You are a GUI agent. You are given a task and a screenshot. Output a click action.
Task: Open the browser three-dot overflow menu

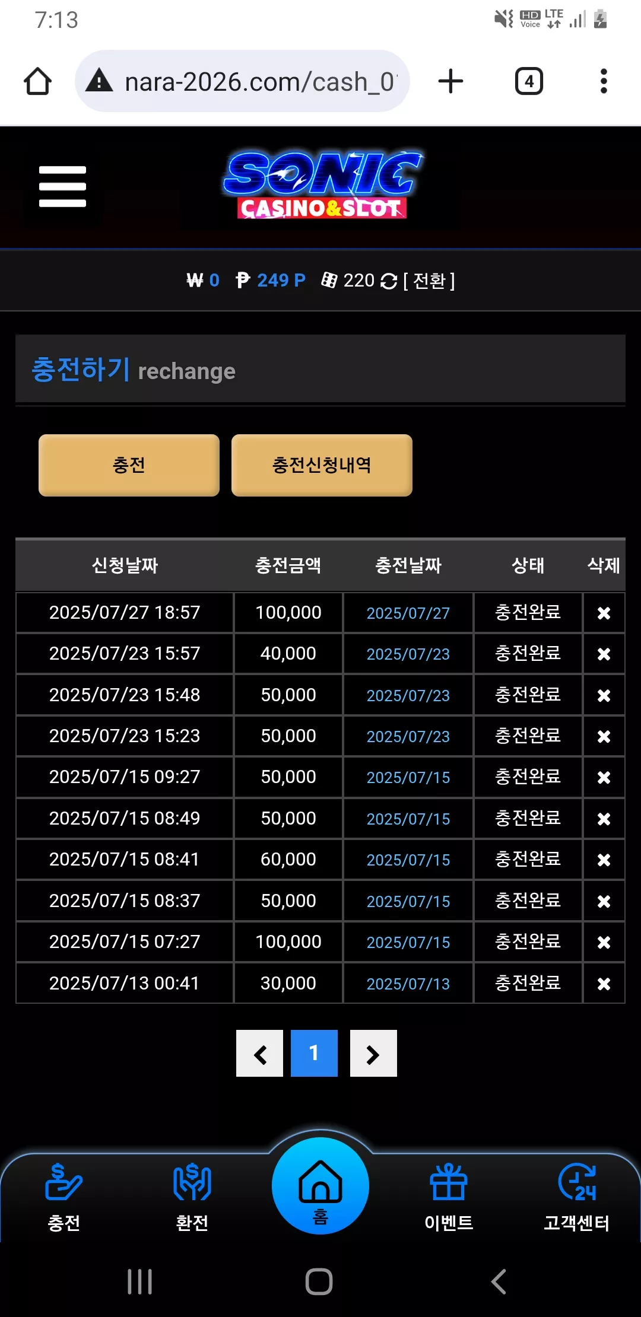point(604,81)
